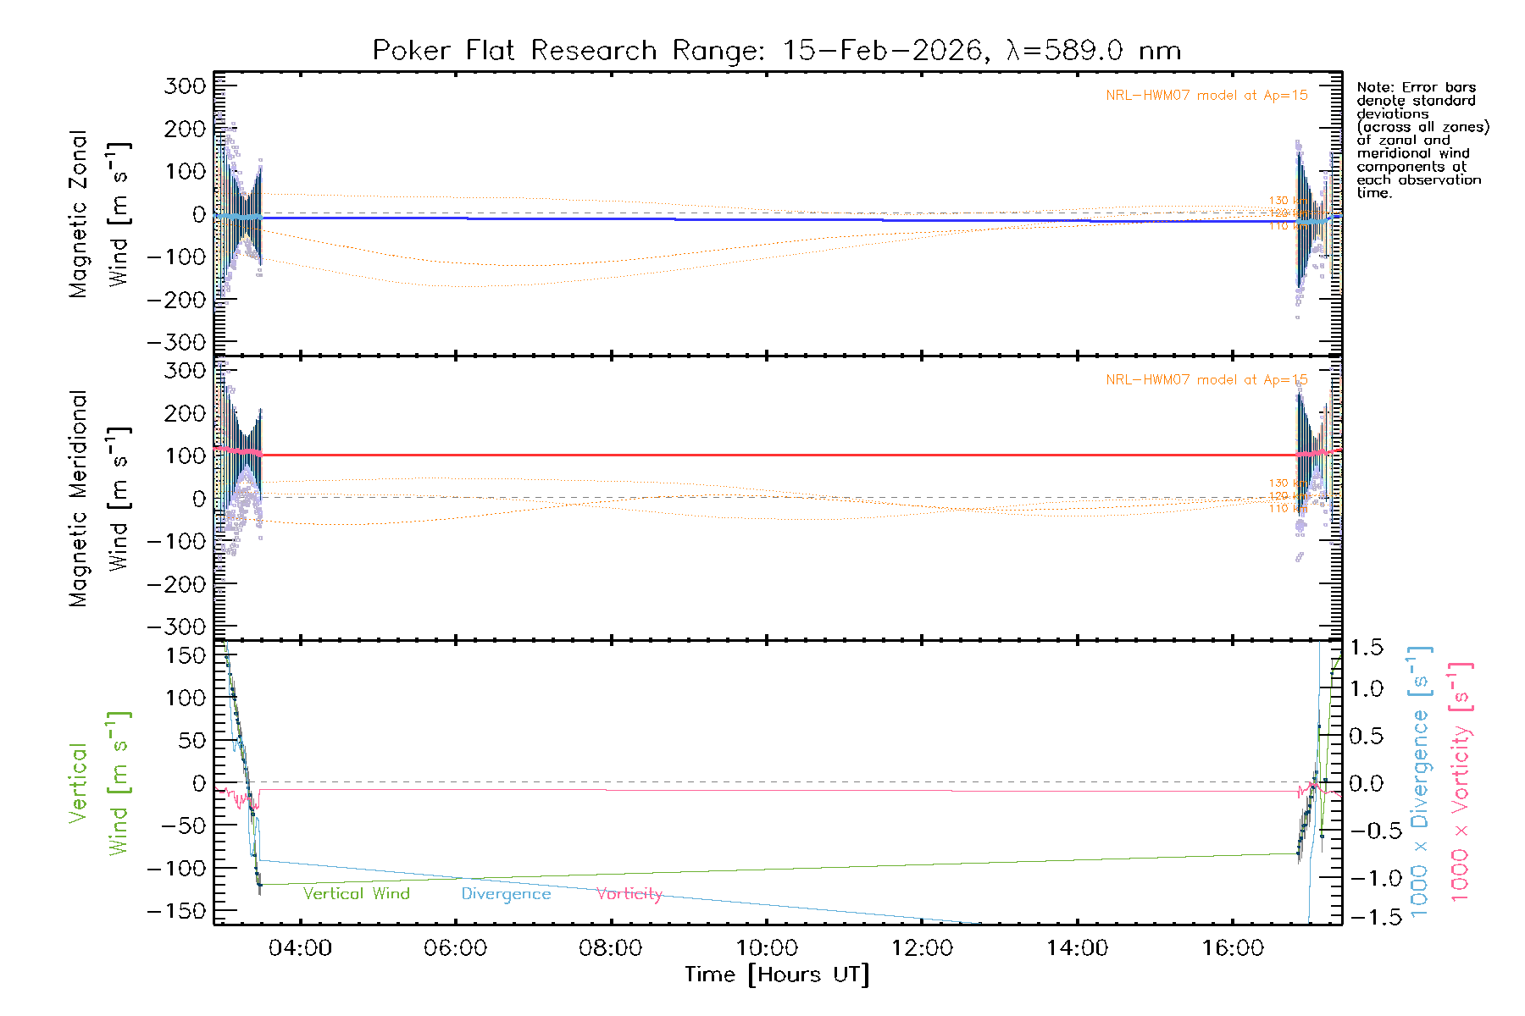Click the Time [Hours UT] axis label
The height and width of the screenshot is (1016, 1525).
coord(777,975)
